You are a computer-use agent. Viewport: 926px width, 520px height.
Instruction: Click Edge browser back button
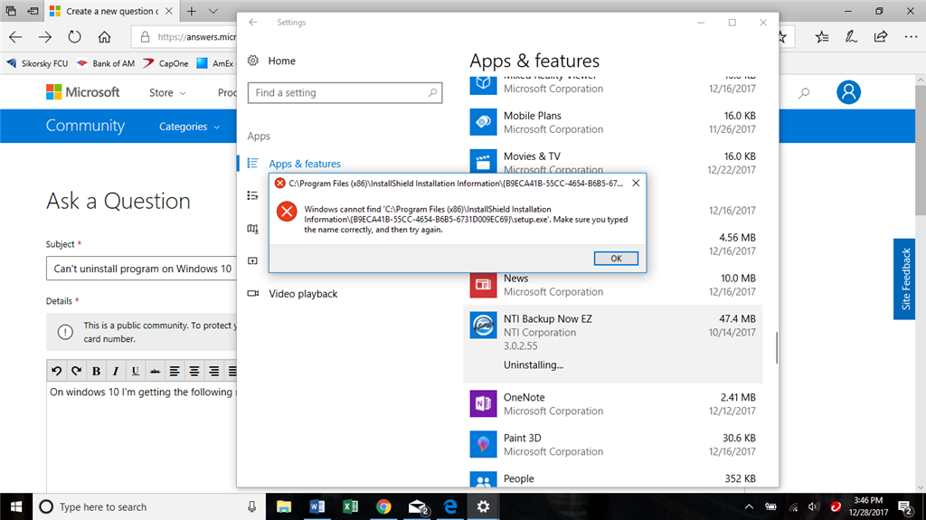coord(16,37)
